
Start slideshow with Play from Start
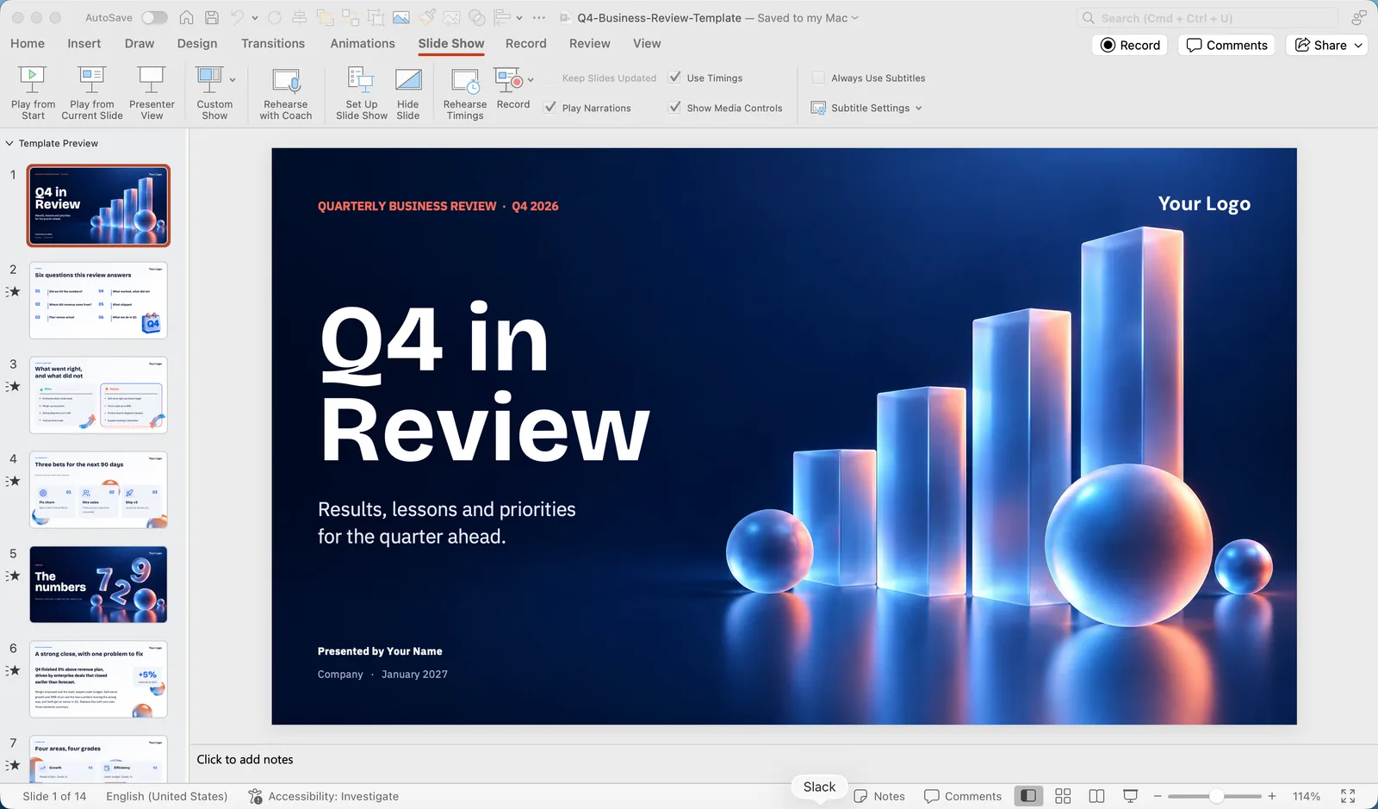coord(33,93)
